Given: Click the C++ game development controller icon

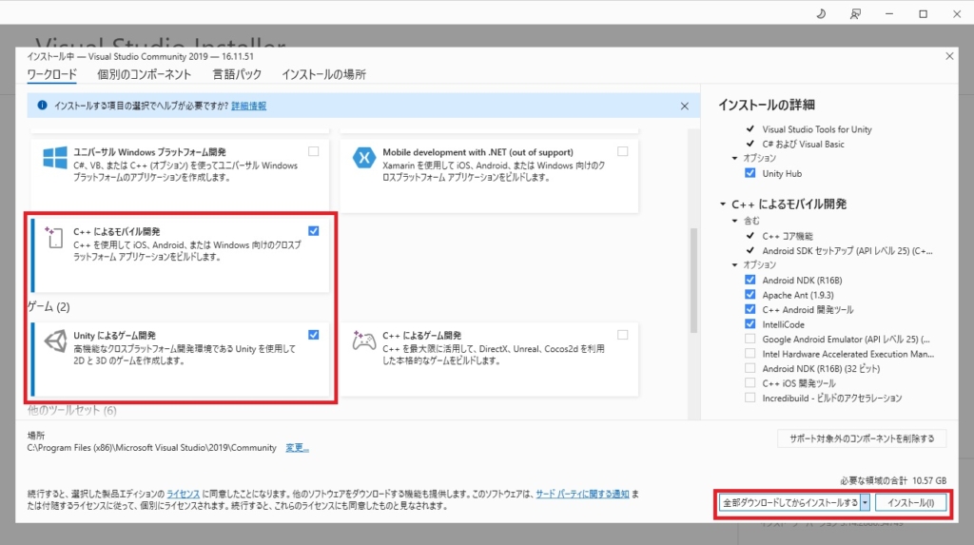Looking at the screenshot, I should (364, 341).
